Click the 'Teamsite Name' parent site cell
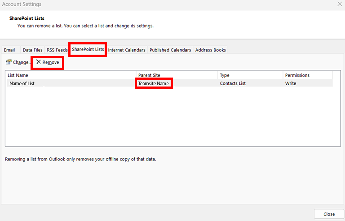The width and height of the screenshot is (345, 221). (x=154, y=83)
